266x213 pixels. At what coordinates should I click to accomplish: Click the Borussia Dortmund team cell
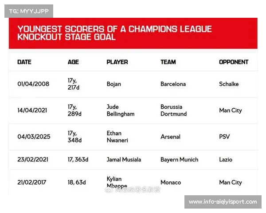coord(173,110)
